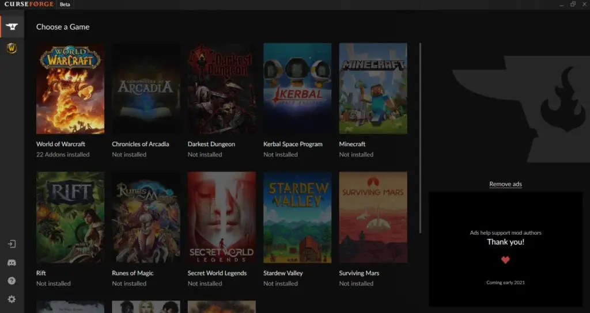Viewport: 590px width, 313px height.
Task: Click the Beta label in title bar
Action: pyautogui.click(x=65, y=5)
